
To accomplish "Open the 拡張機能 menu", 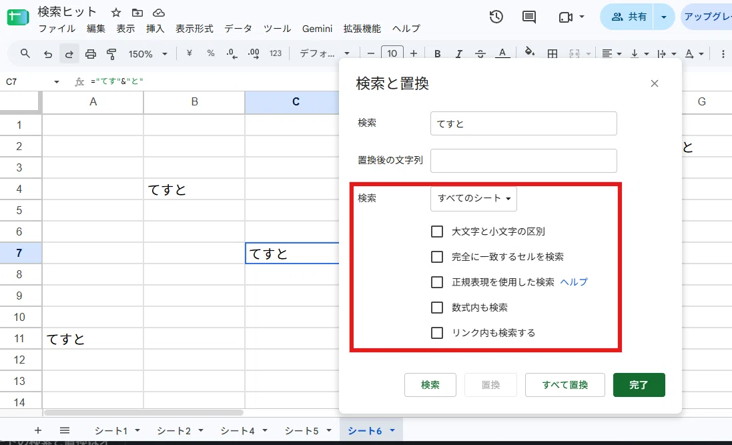I will 362,29.
